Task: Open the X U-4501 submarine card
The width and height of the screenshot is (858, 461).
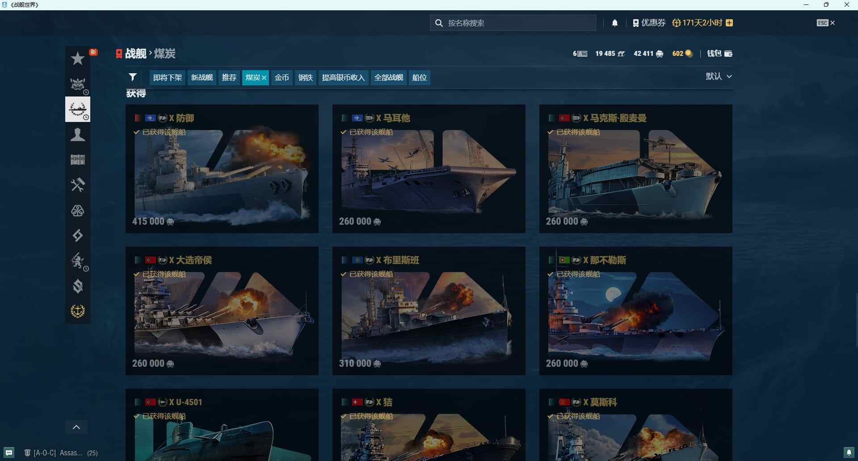Action: point(222,425)
